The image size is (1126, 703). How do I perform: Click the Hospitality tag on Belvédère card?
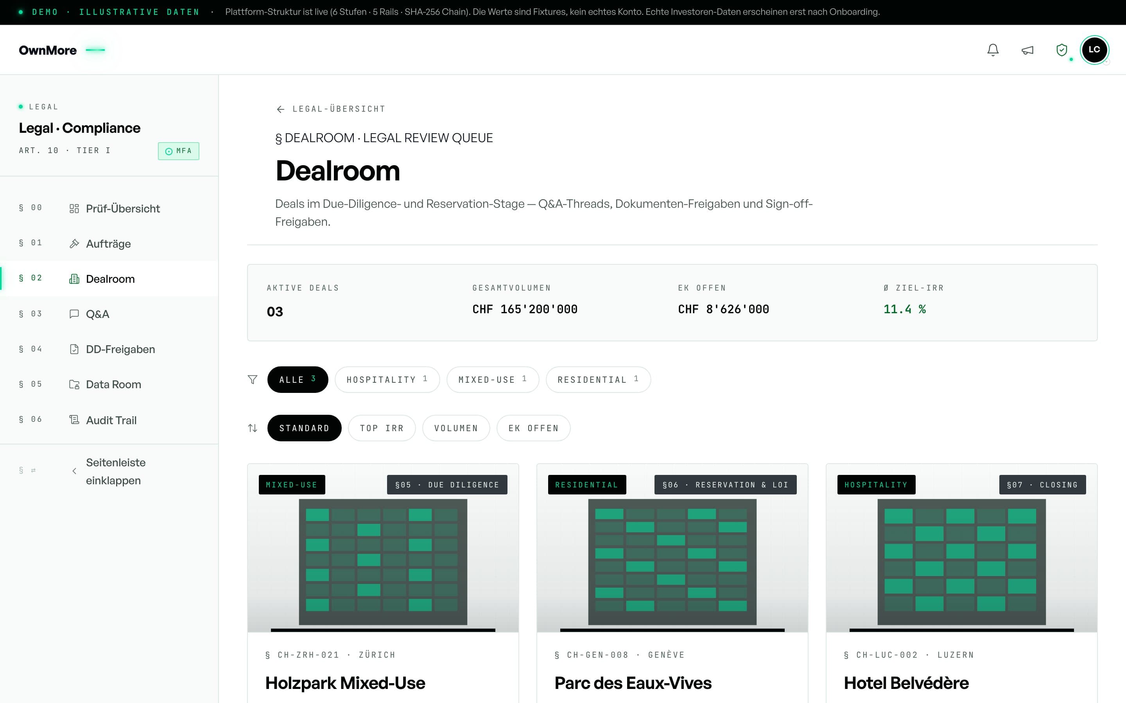tap(876, 484)
